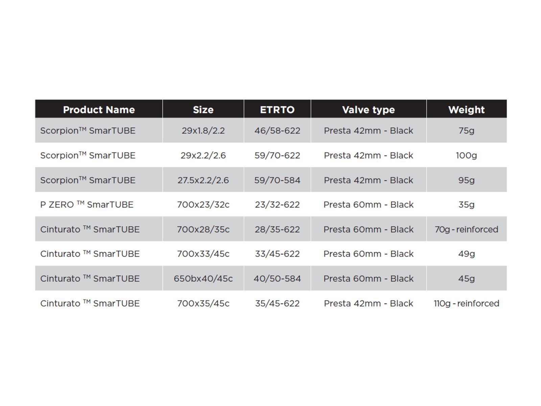
Task: Select the 35g weight value
Action: tap(466, 205)
